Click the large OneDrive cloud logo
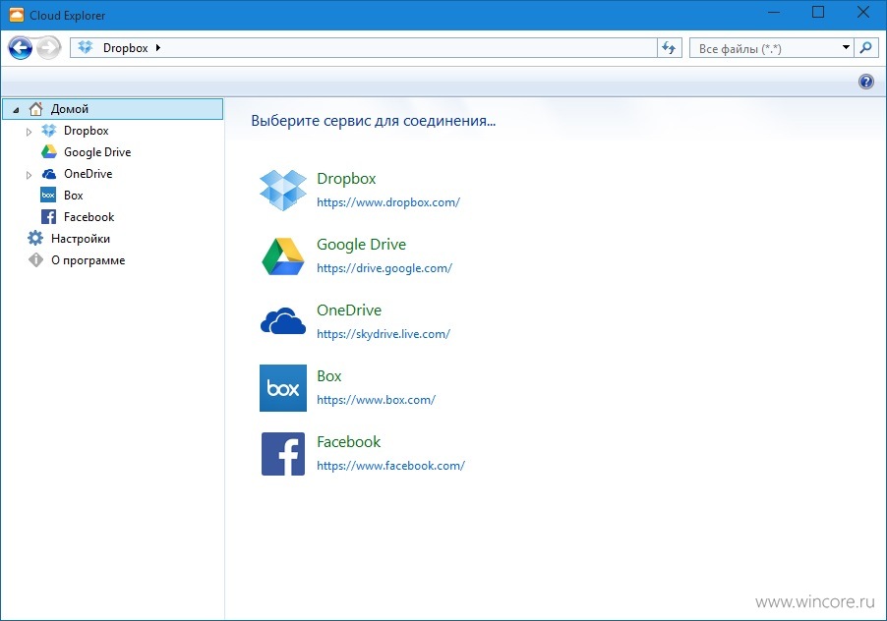This screenshot has height=621, width=887. click(x=283, y=321)
